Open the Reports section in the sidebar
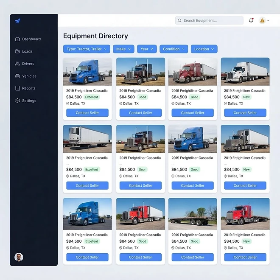This screenshot has width=280, height=280. point(25,88)
